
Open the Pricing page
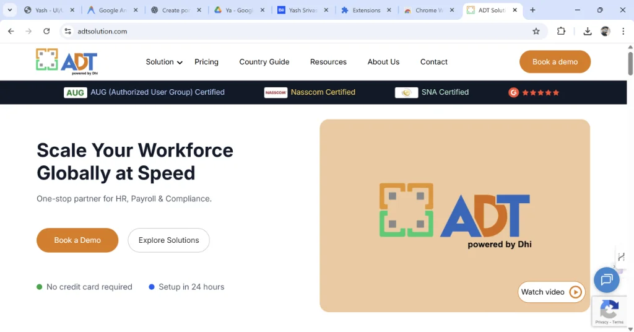coord(206,62)
